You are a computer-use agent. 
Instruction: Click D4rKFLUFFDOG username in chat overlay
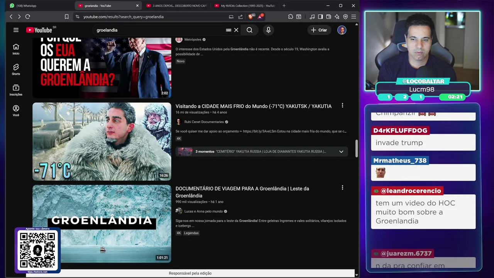tap(400, 131)
